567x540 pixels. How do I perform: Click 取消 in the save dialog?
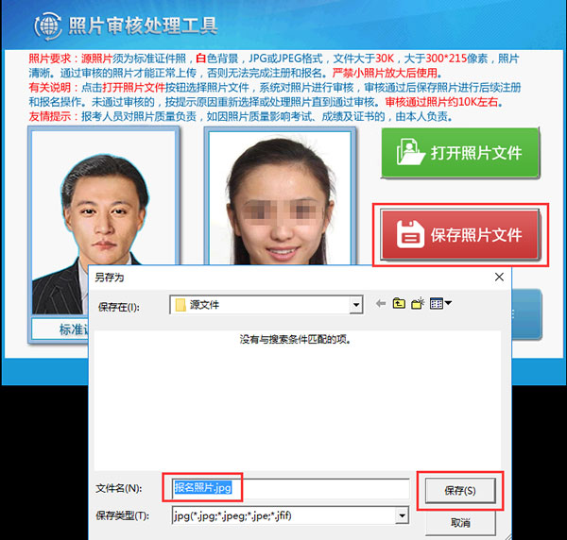[x=460, y=523]
